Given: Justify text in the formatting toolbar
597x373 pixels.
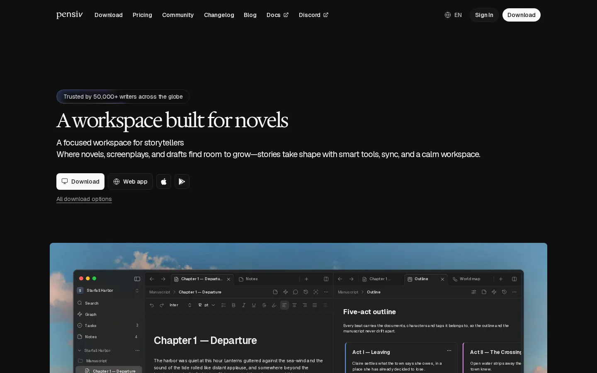Looking at the screenshot, I should (x=315, y=305).
